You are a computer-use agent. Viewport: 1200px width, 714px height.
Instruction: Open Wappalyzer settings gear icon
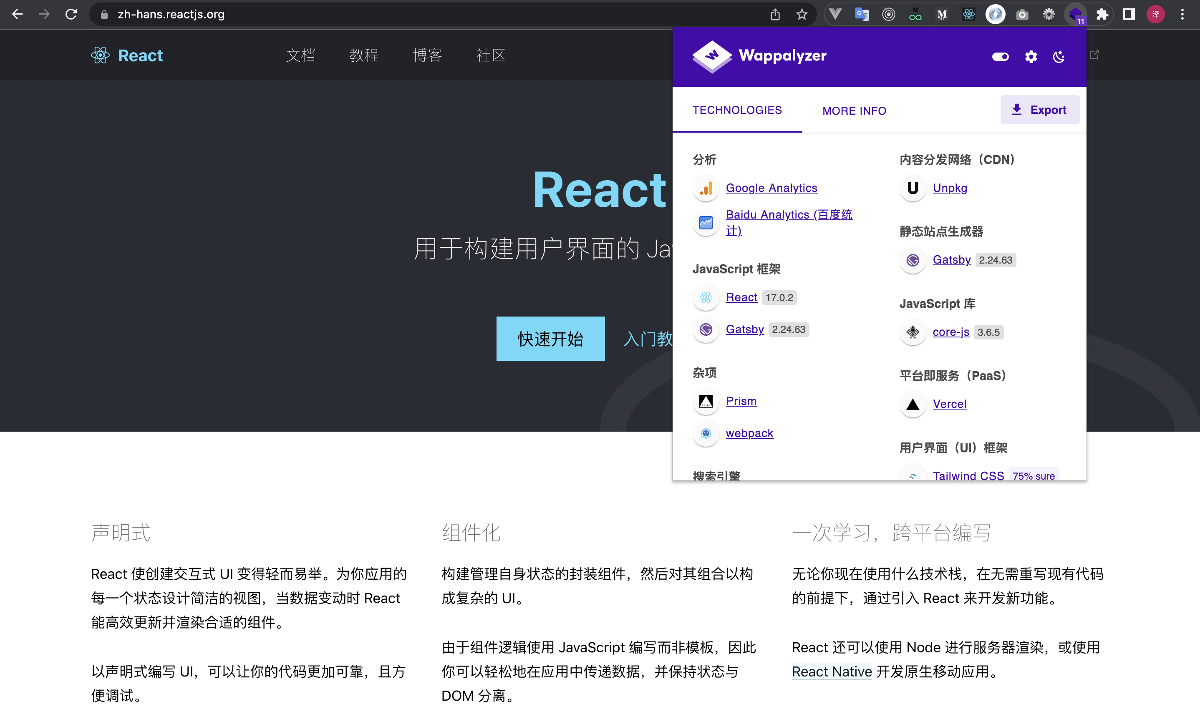1031,57
